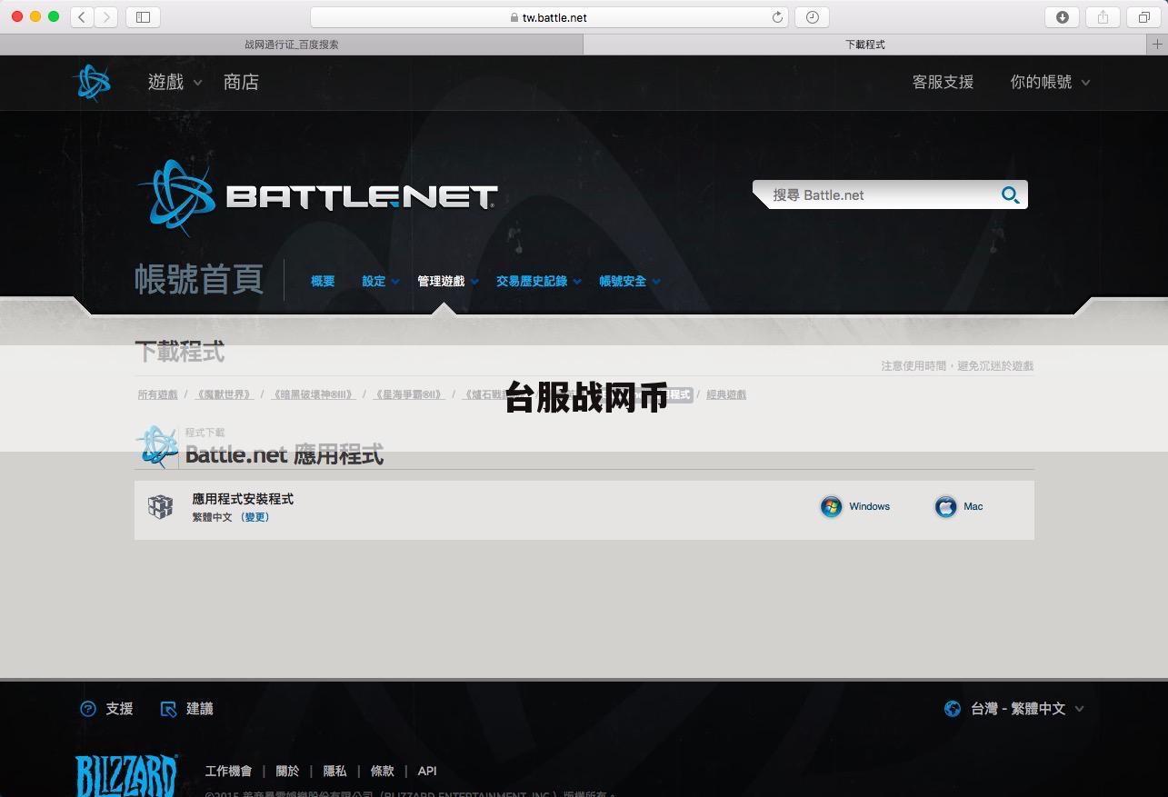This screenshot has width=1168, height=797.
Task: Click the Apple Mac logo icon
Action: pyautogui.click(x=945, y=506)
